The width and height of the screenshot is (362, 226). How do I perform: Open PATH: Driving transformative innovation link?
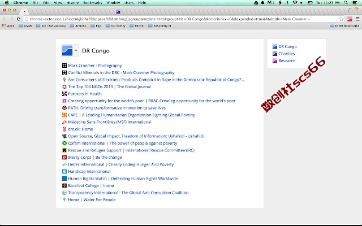(117, 108)
